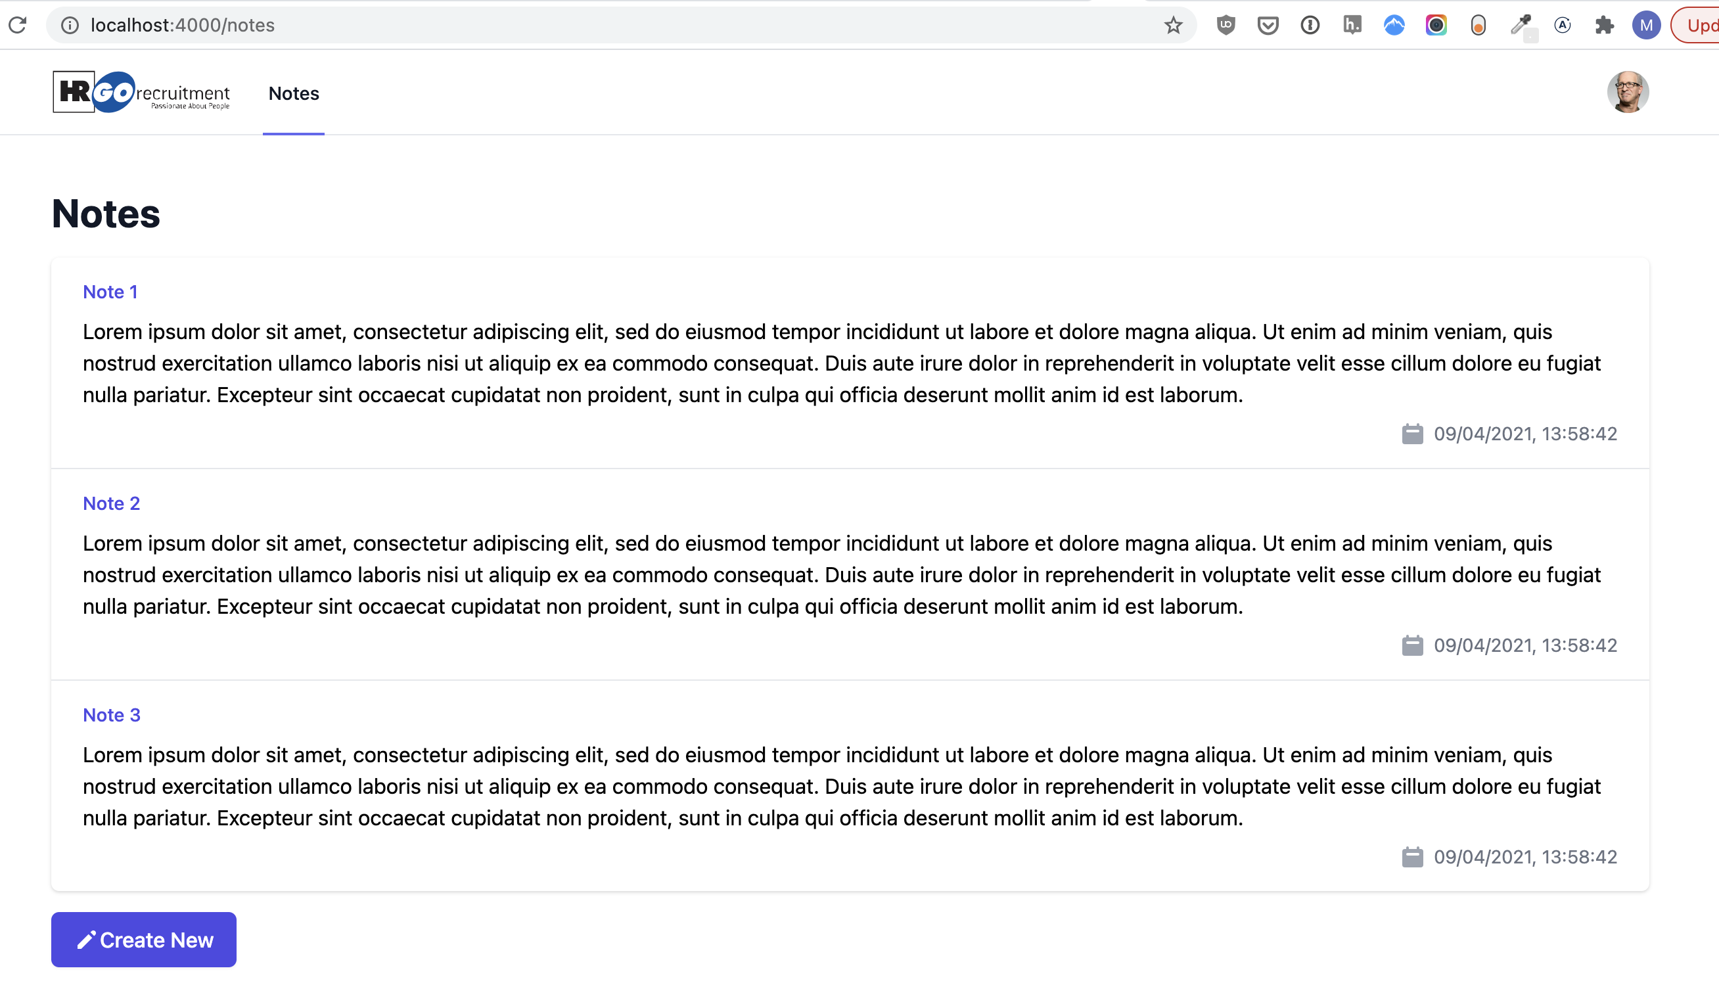Open the Chrome profile M avatar
1719x1008 pixels.
[x=1646, y=25]
